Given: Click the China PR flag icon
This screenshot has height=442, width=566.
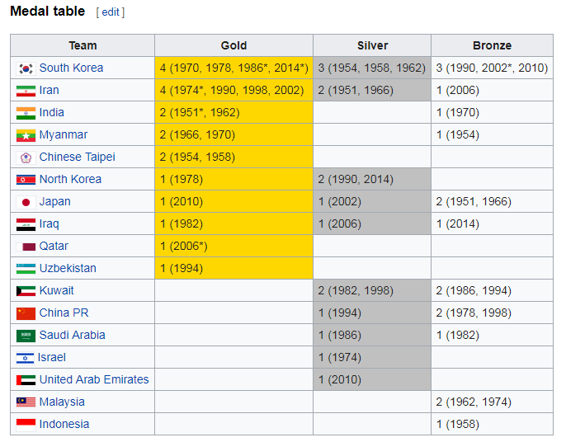Looking at the screenshot, I should point(26,313).
